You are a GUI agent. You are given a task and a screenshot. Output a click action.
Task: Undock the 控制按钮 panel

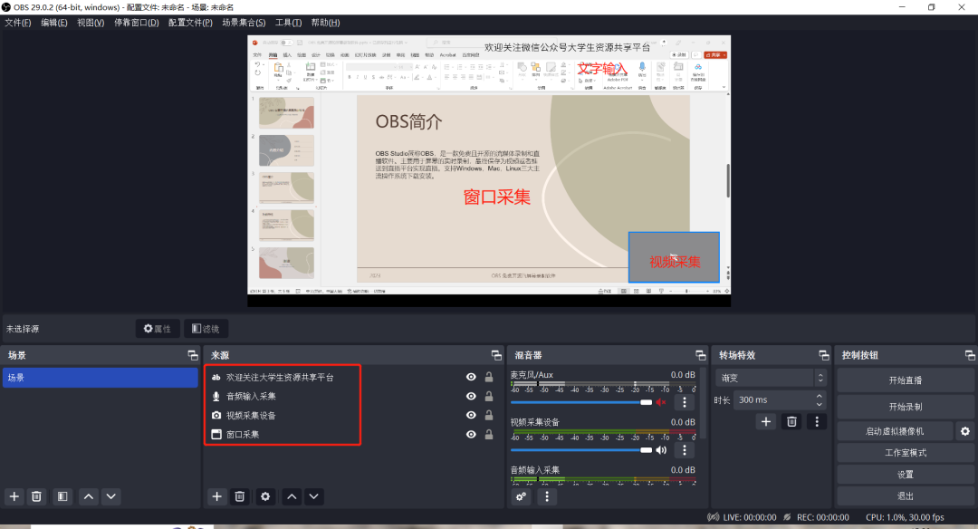tap(970, 355)
